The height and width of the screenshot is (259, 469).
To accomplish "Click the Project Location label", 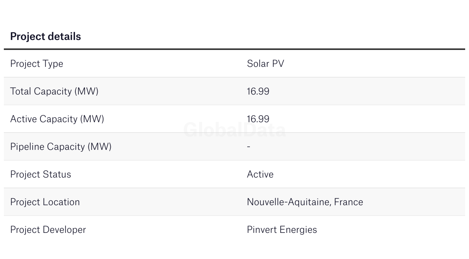I will click(x=45, y=202).
